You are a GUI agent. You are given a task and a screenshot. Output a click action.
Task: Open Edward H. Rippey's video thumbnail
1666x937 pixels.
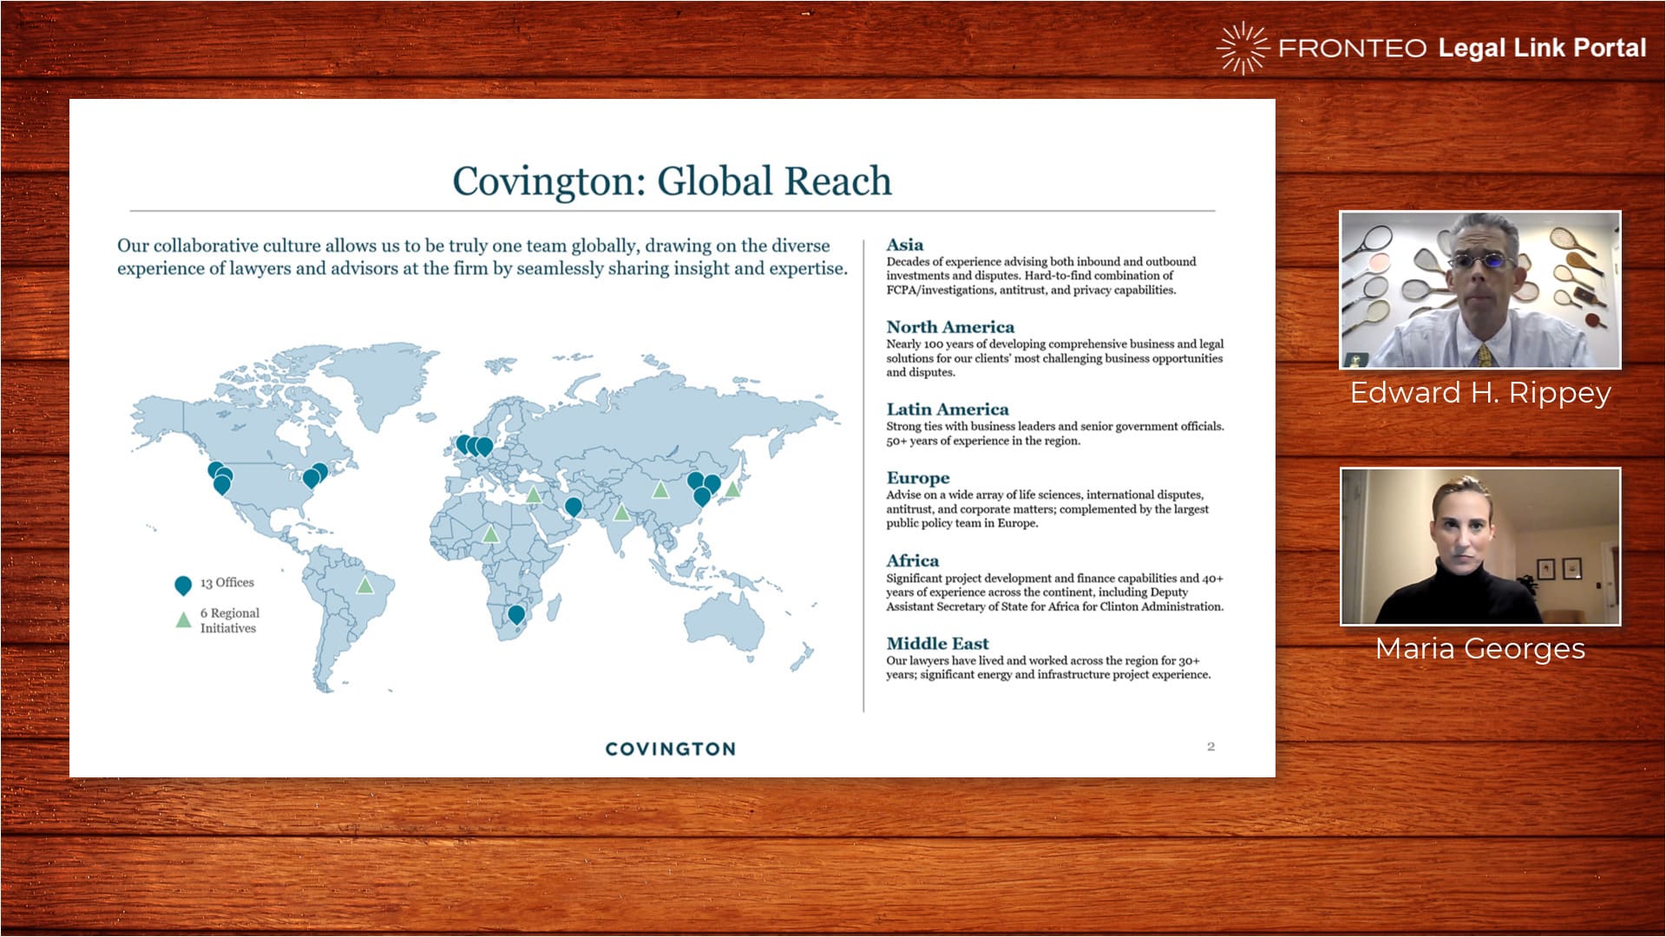[1480, 290]
